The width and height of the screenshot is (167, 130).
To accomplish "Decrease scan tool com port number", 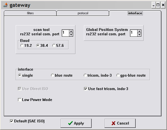I will click(71, 35).
